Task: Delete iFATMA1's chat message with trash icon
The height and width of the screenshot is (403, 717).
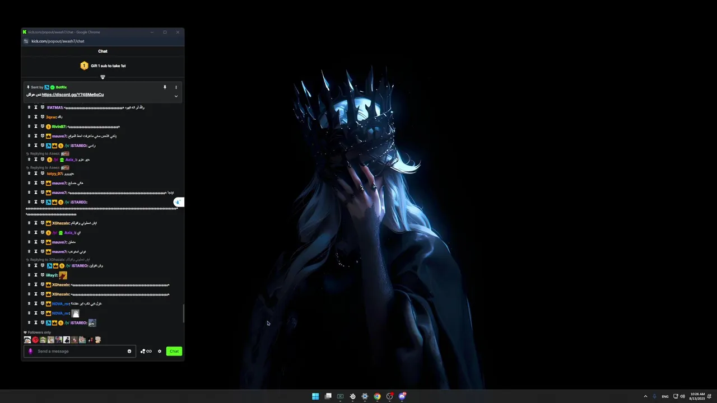Action: (29, 107)
